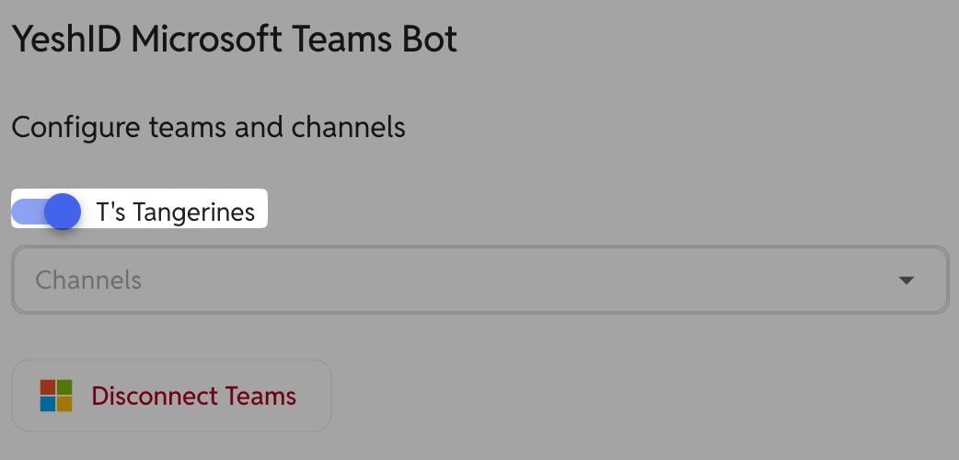Turn off the highlighted team switch
The width and height of the screenshot is (959, 460).
(x=46, y=212)
